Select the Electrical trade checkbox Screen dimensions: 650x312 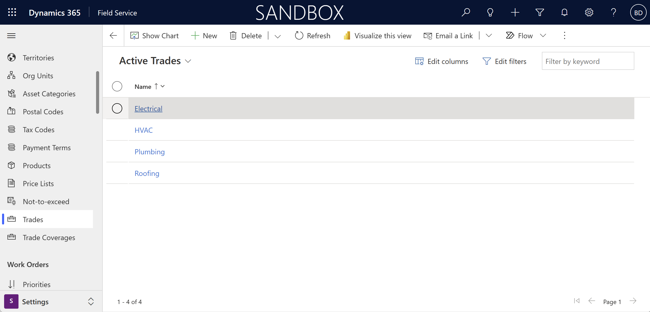click(x=117, y=108)
